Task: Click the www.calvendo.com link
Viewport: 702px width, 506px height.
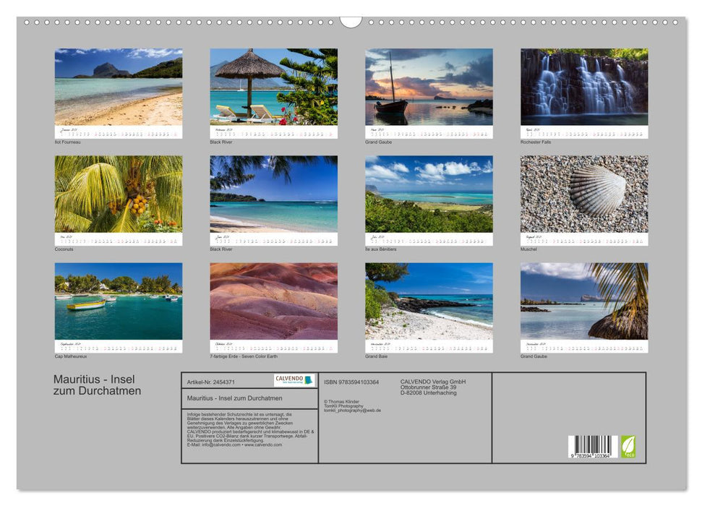Action: [263, 445]
